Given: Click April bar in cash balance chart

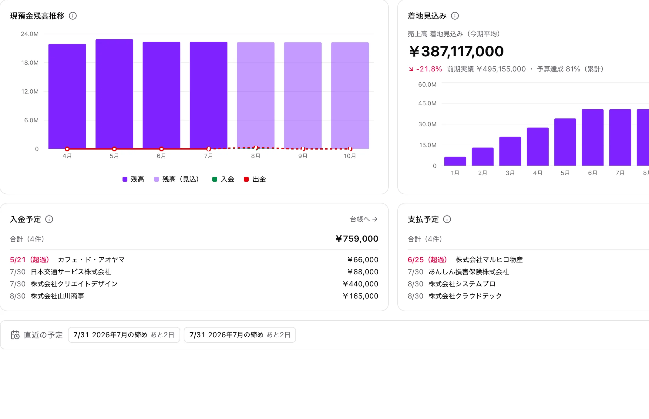Looking at the screenshot, I should click(x=67, y=96).
